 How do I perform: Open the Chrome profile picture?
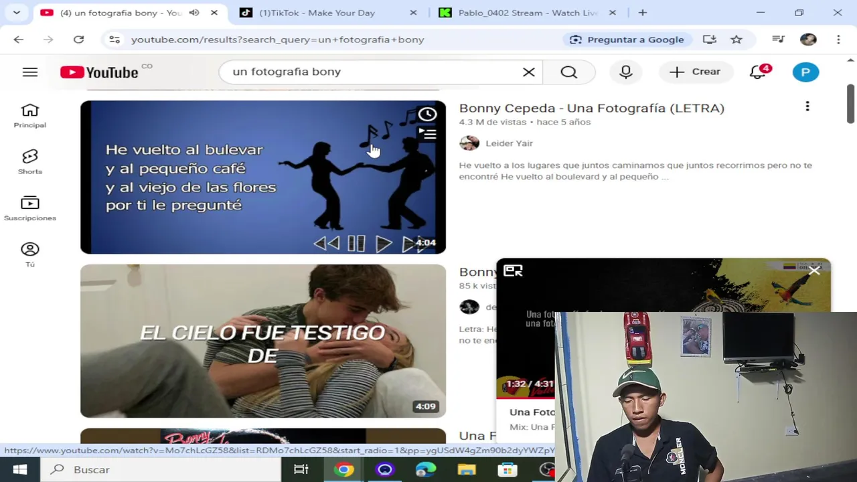point(808,39)
